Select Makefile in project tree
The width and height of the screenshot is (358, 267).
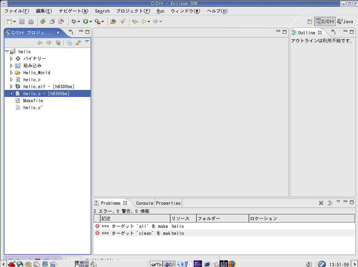click(33, 101)
